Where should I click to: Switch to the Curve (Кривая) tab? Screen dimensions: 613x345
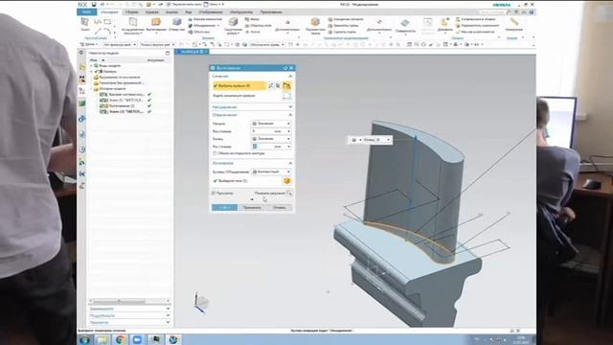coord(151,12)
